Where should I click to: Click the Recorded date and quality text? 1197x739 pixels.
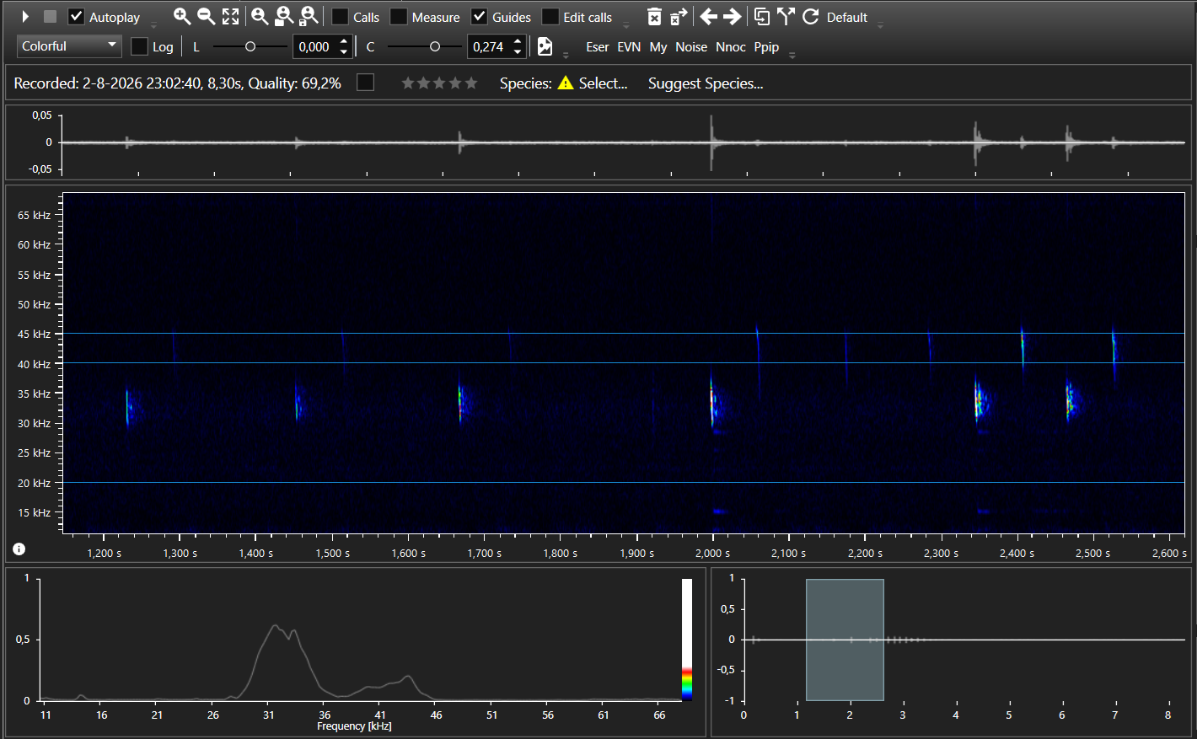coord(178,83)
